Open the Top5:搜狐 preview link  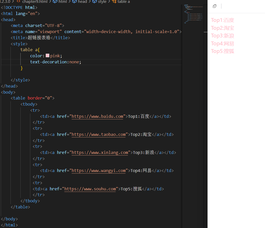(222, 51)
